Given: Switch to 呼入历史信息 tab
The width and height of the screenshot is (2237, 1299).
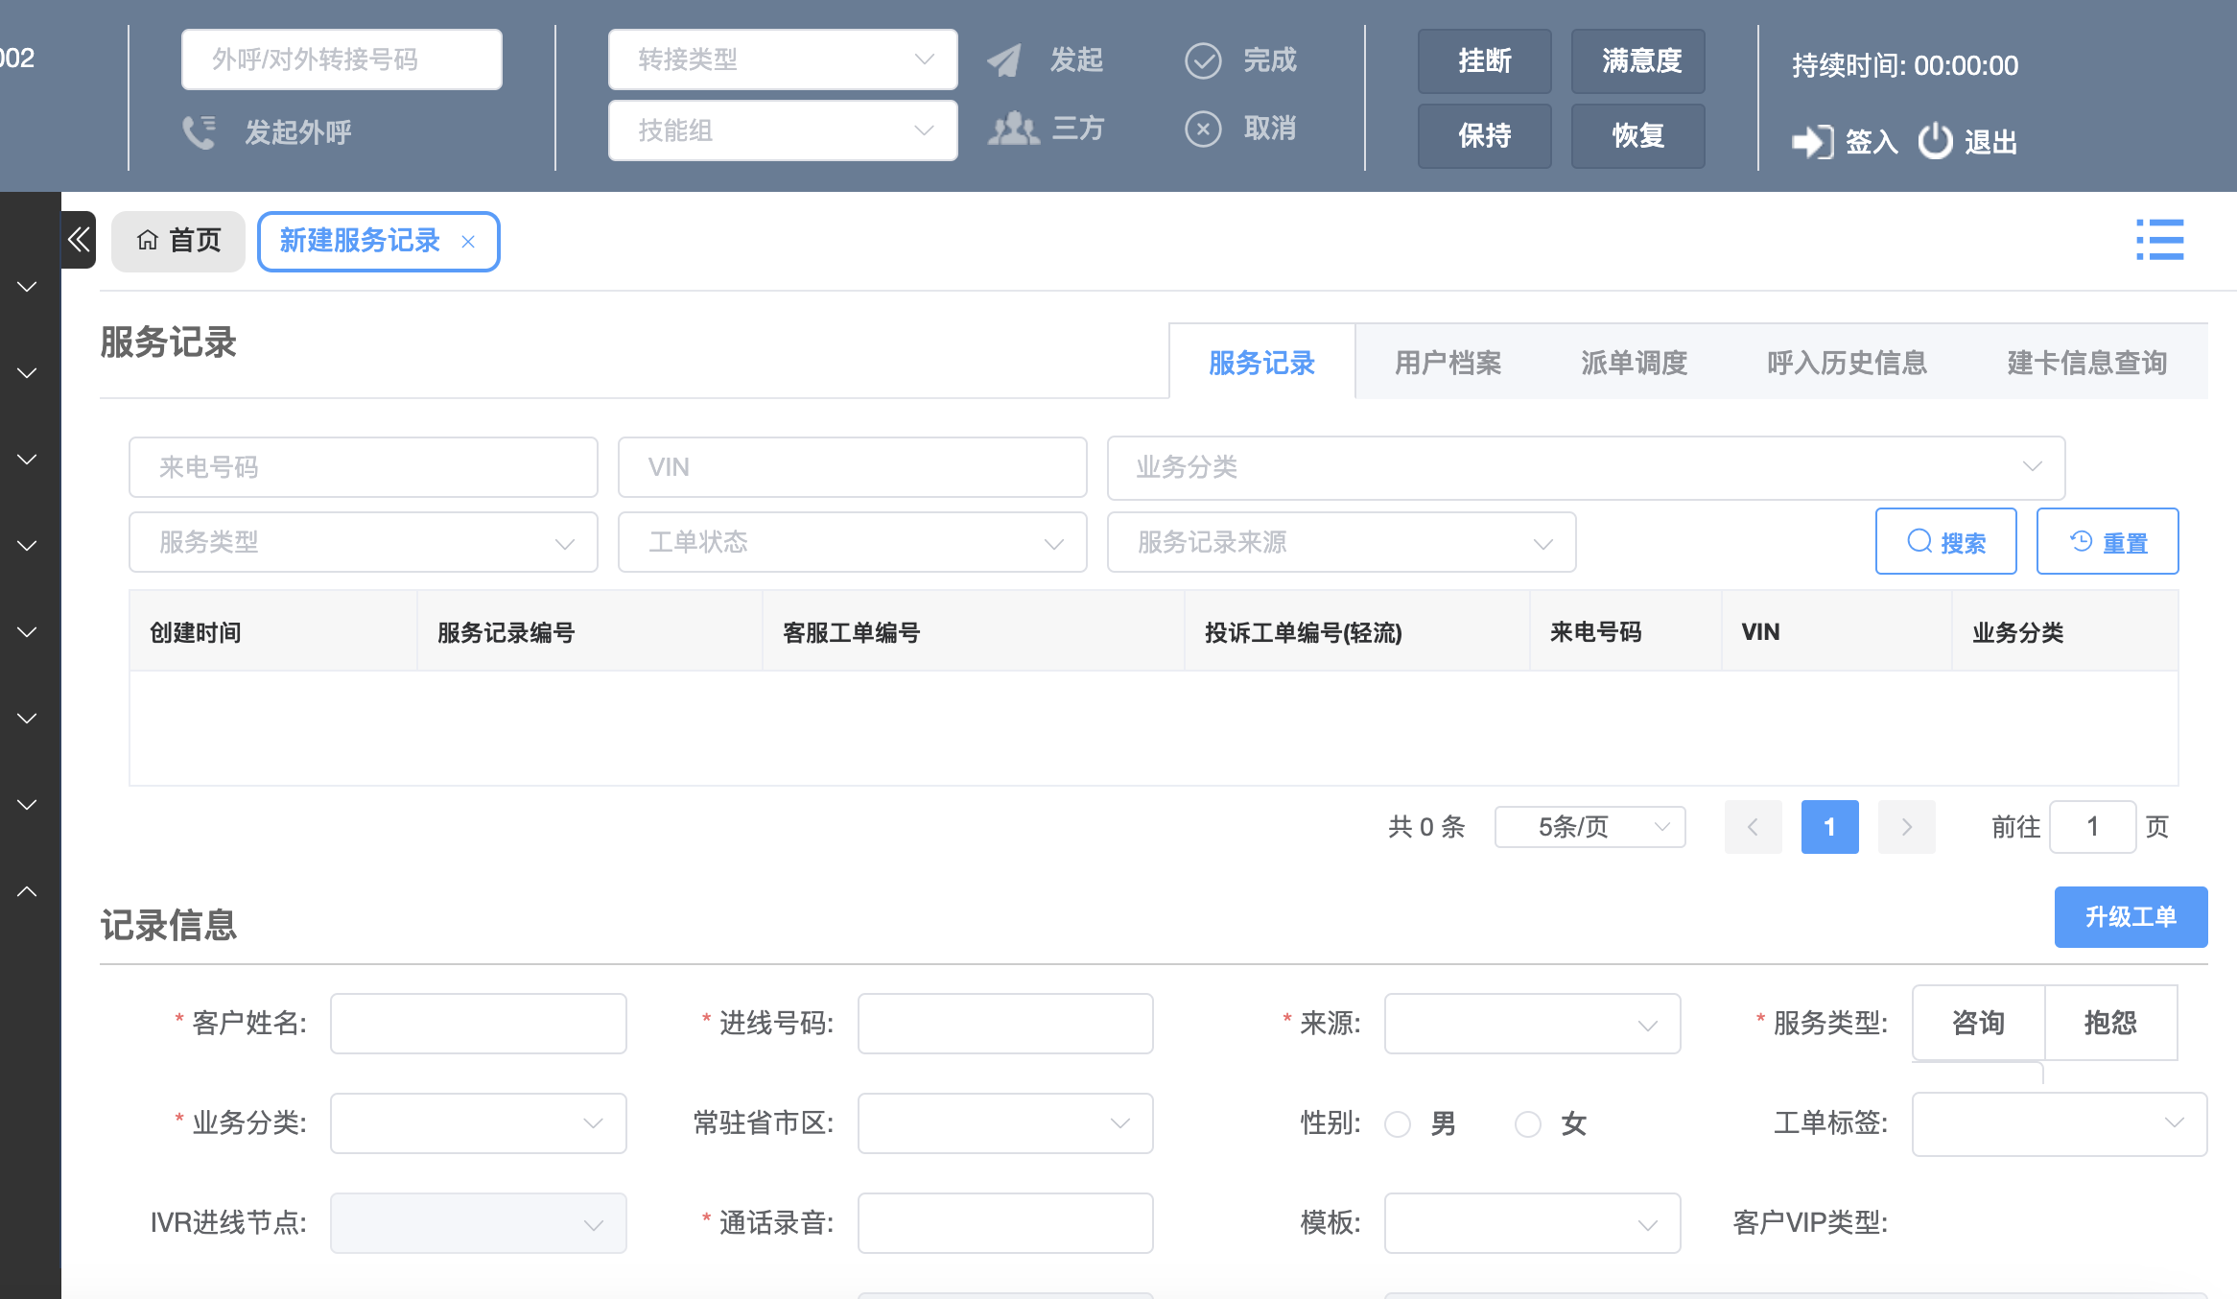Looking at the screenshot, I should [x=1847, y=363].
